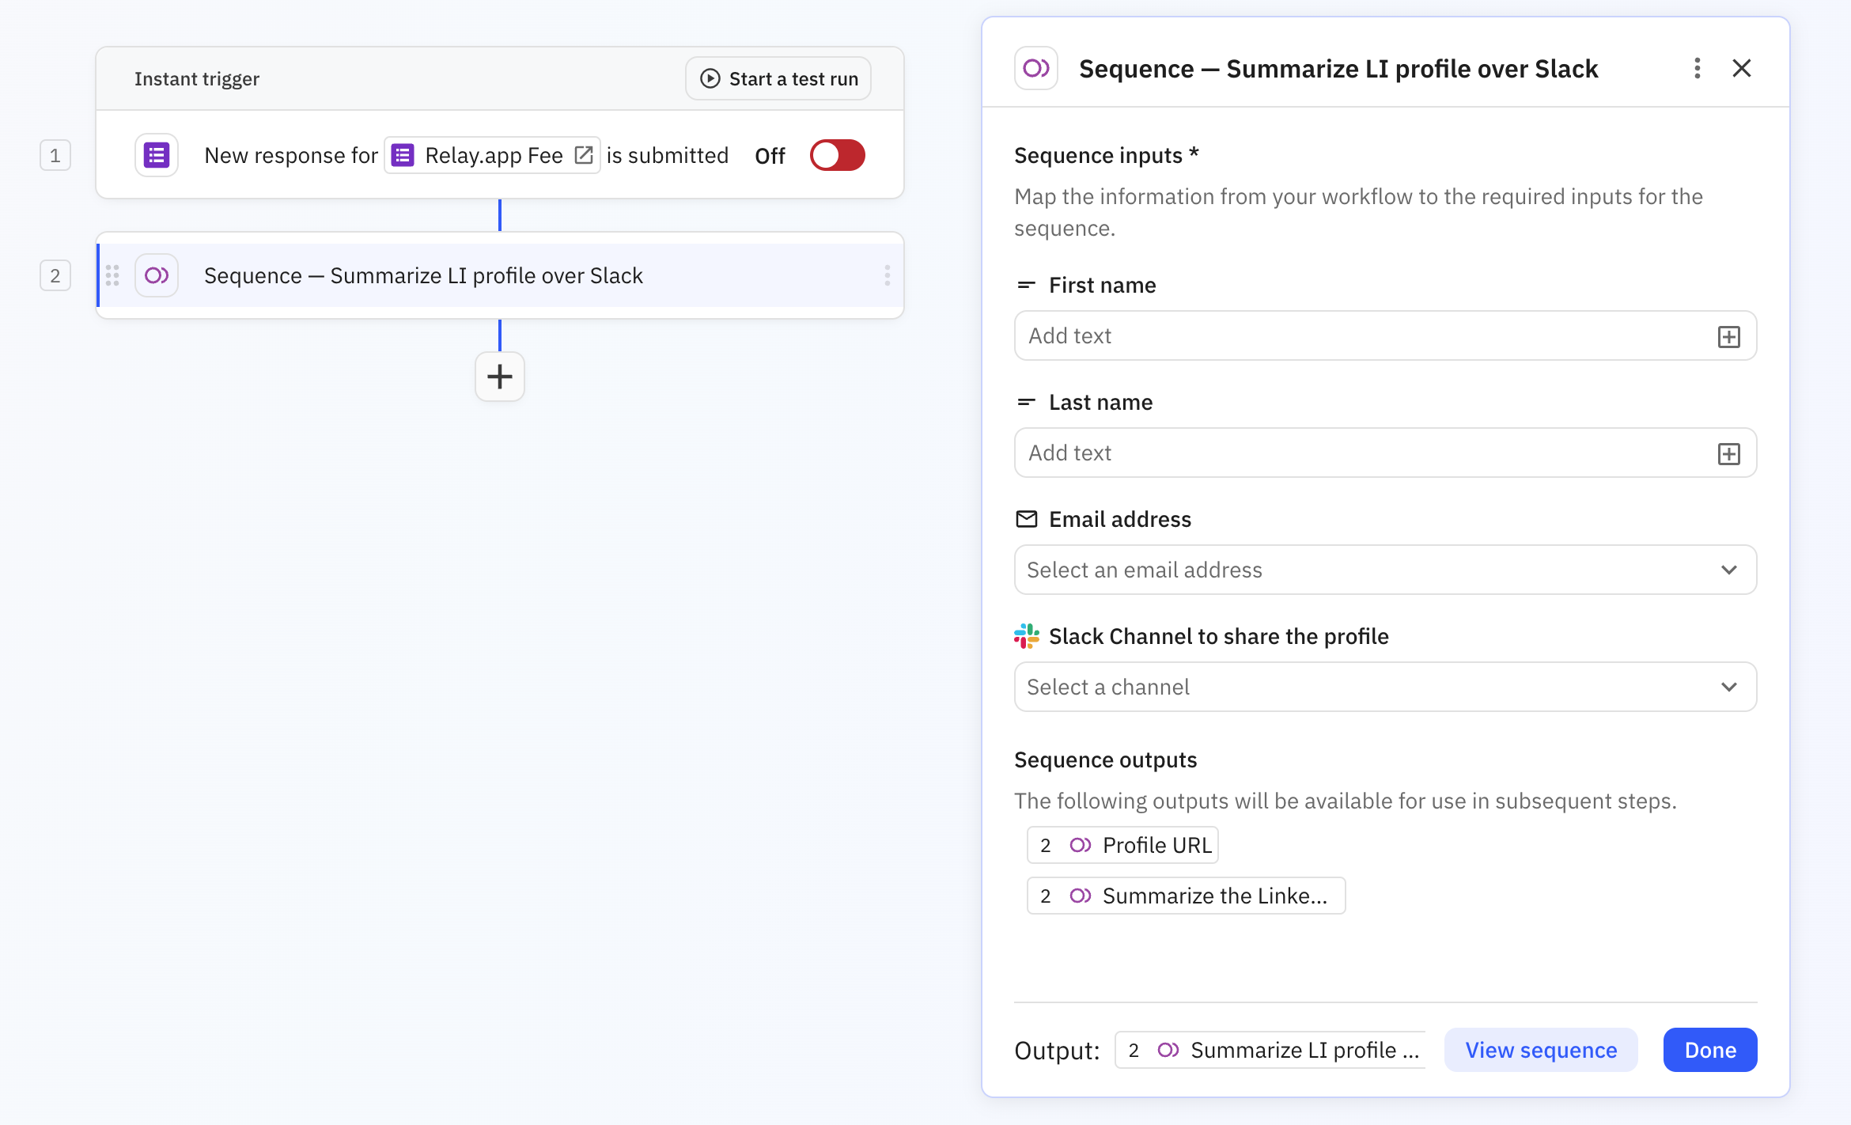Click the play icon on Start a test run
The image size is (1851, 1125).
pos(709,78)
